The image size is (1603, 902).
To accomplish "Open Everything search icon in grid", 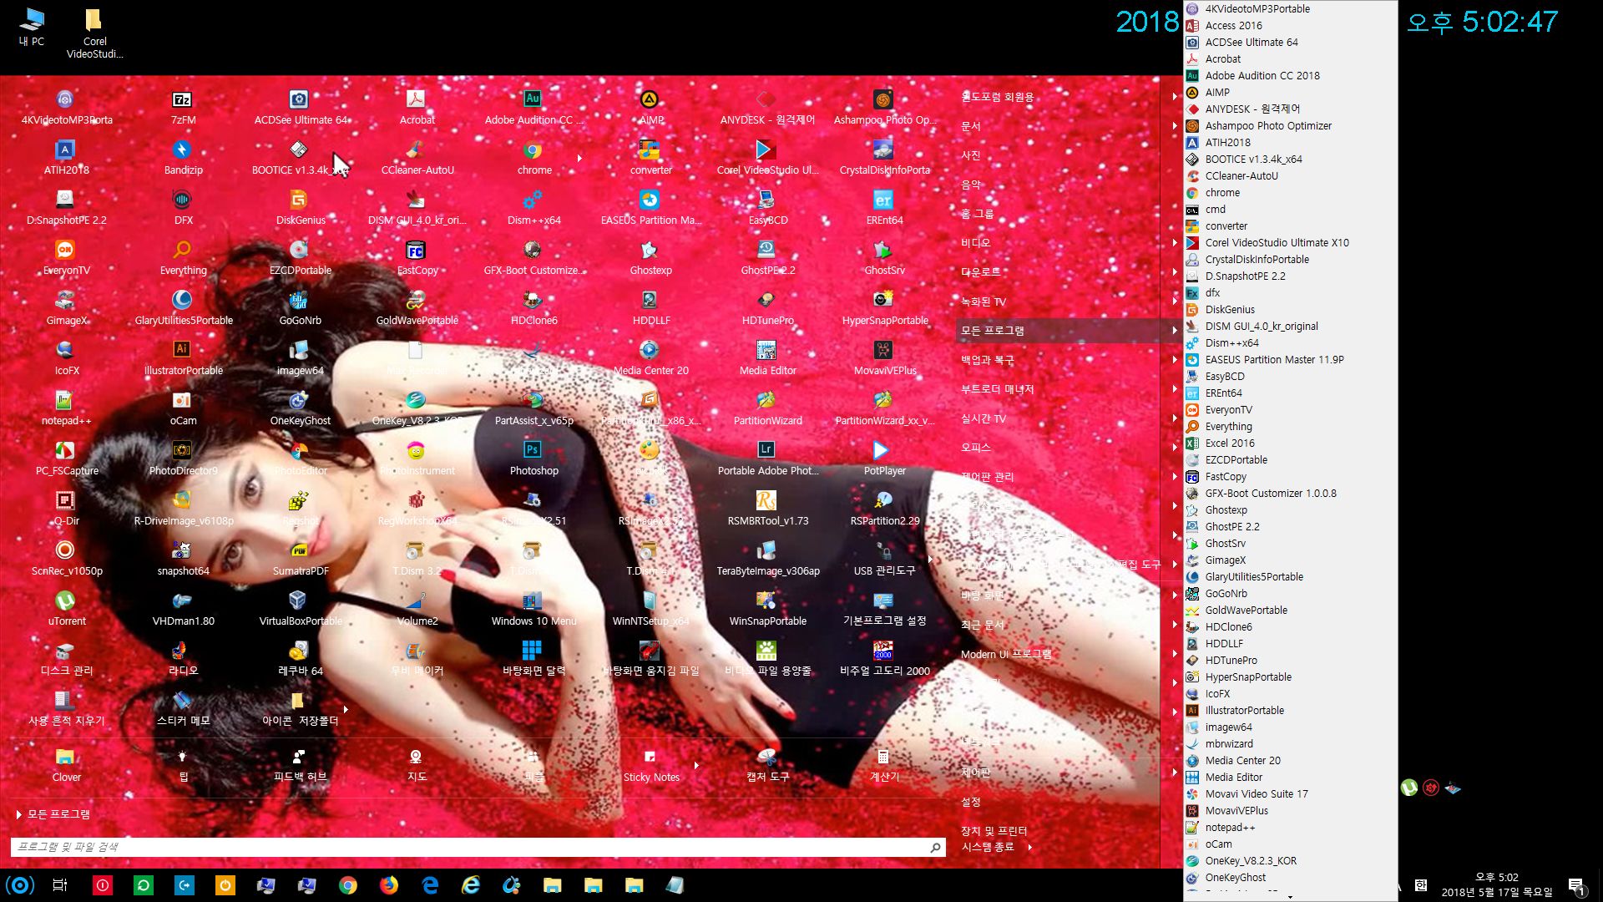I will pos(183,258).
